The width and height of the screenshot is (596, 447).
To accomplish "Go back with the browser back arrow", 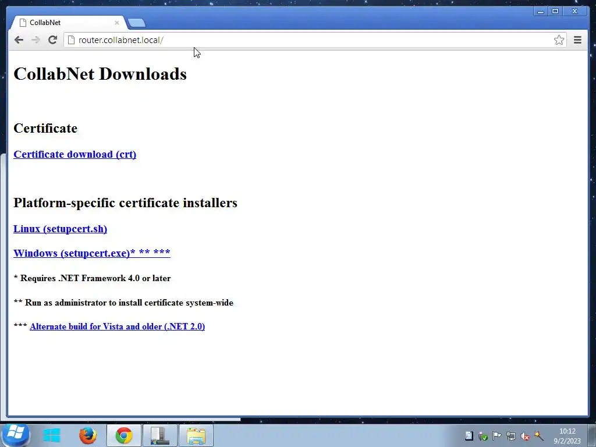I will 19,40.
